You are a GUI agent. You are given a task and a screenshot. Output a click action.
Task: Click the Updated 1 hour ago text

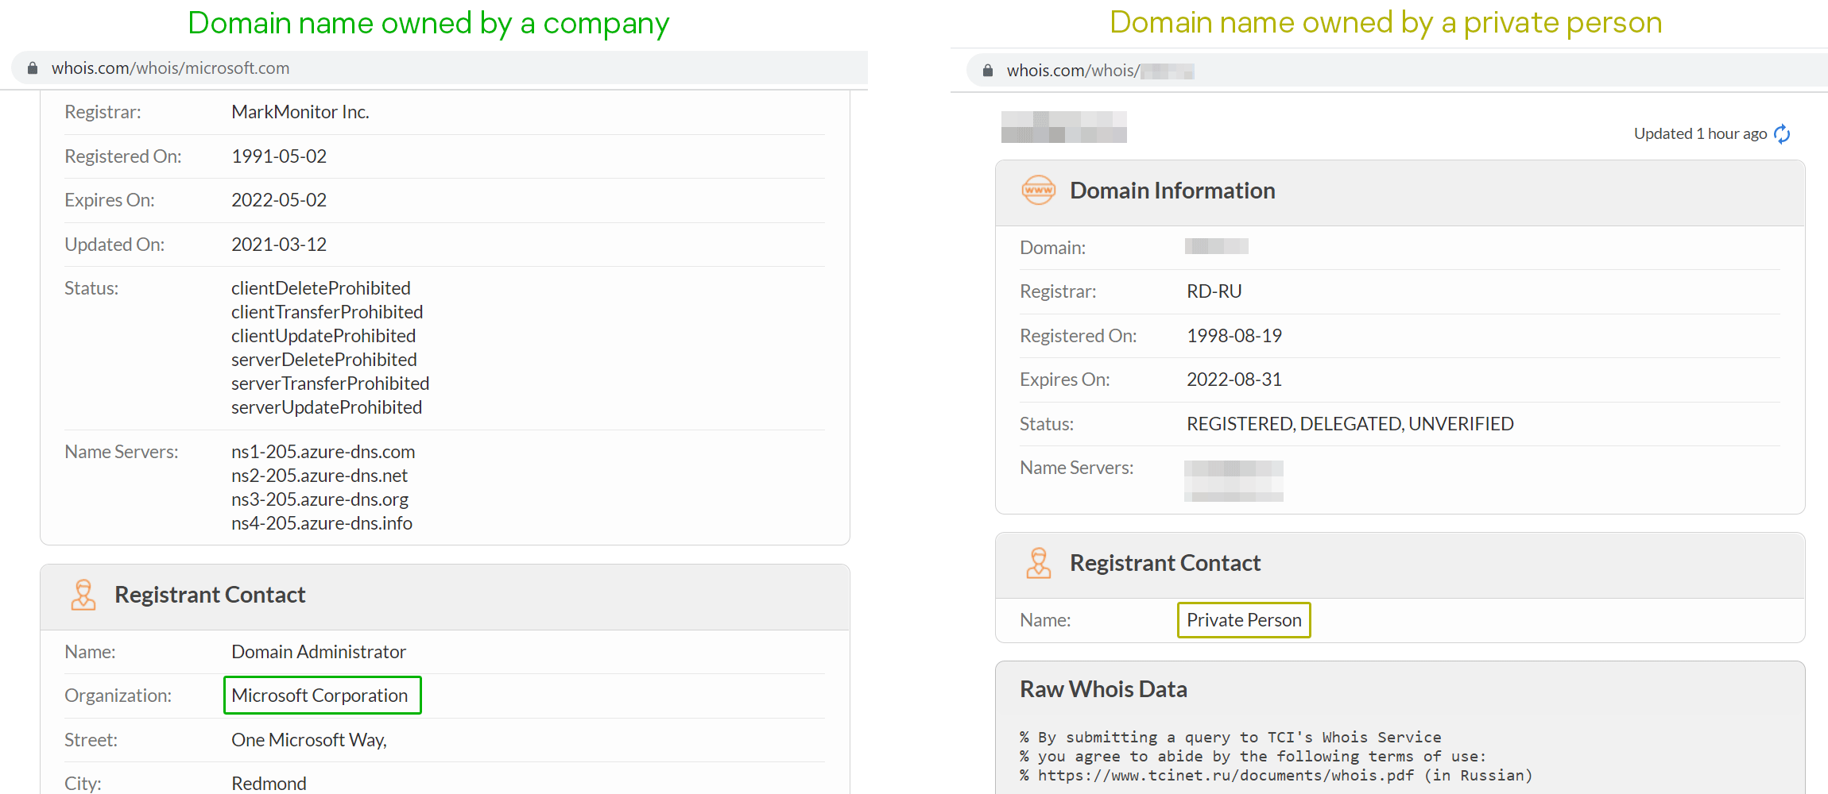coord(1700,133)
